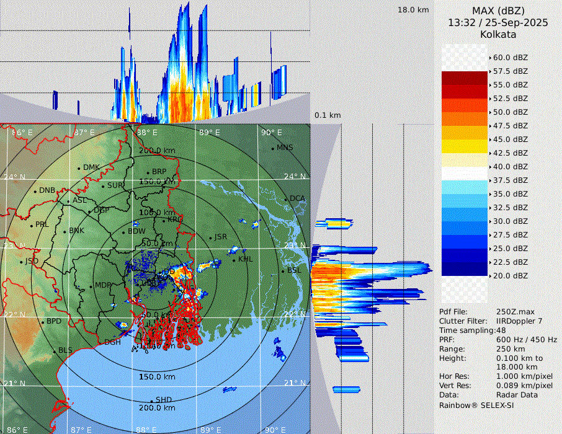The width and height of the screenshot is (562, 434).
Task: Select the DCA station dot
Action: (286, 199)
